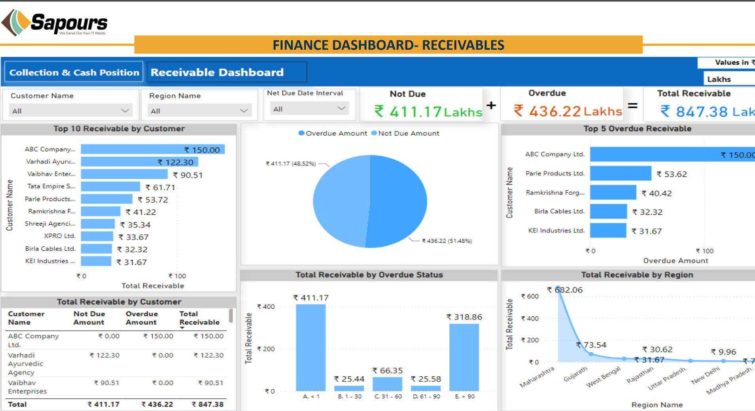This screenshot has width=755, height=411.
Task: Select ABC Company Ltd. bar in Top 5 Overdue
Action: click(x=672, y=154)
